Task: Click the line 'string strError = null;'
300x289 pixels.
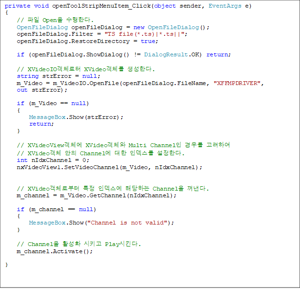Action: [x=58, y=76]
